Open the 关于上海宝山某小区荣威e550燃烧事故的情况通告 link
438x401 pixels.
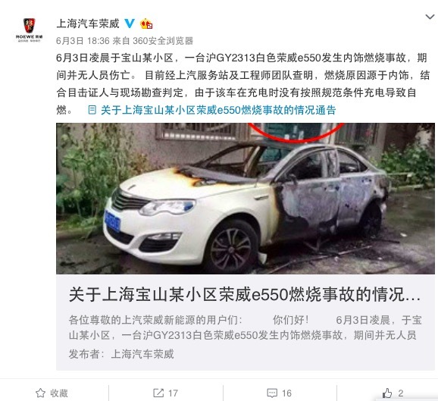(218, 110)
